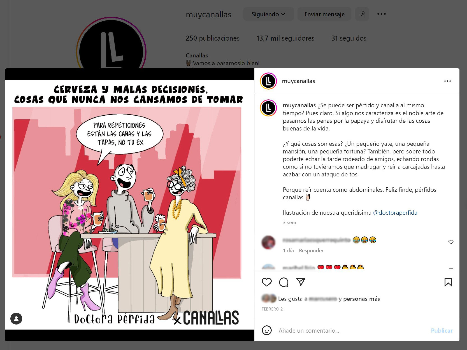Share the post via paper plane icon
This screenshot has width=467, height=350.
(301, 282)
